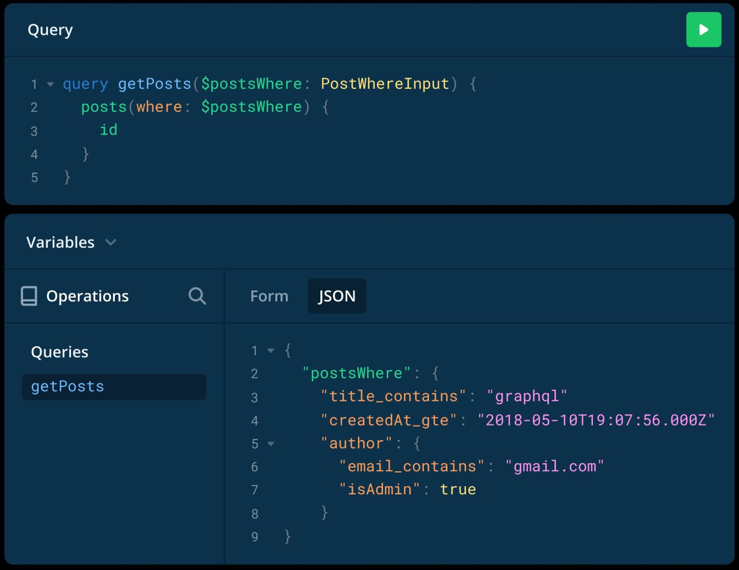
Task: Click the Variables title
Action: point(60,242)
